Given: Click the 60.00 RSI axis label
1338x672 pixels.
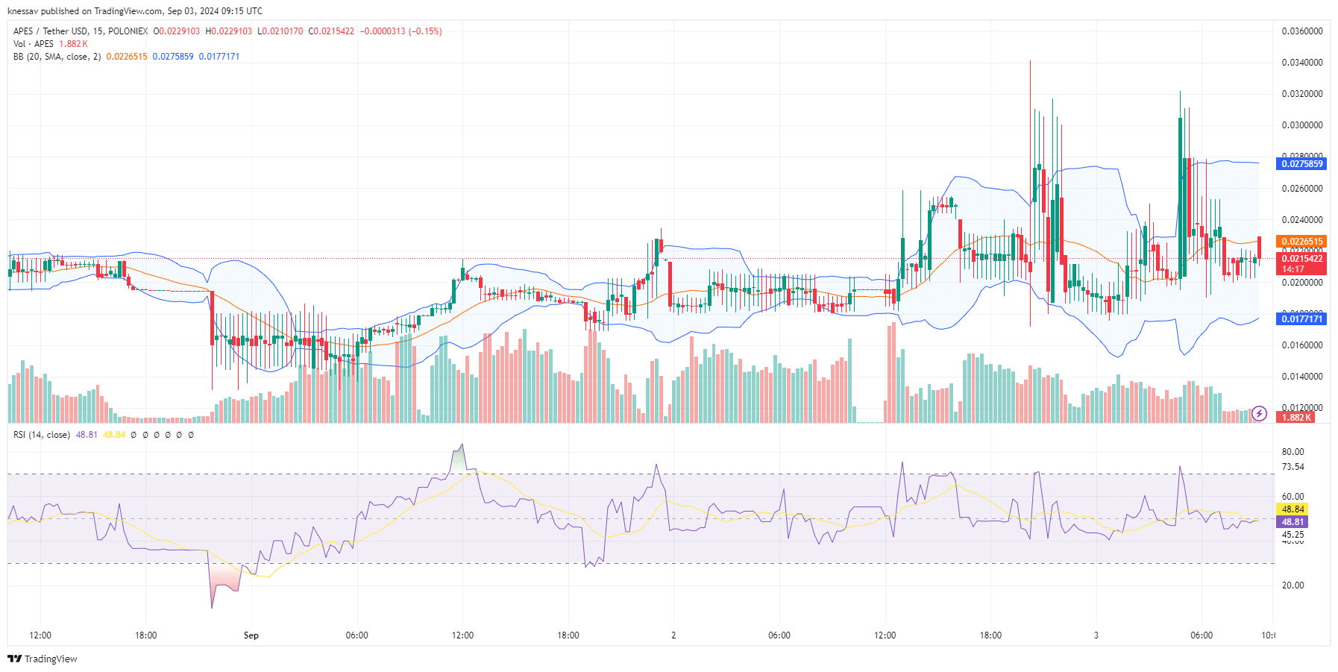Looking at the screenshot, I should tap(1293, 497).
